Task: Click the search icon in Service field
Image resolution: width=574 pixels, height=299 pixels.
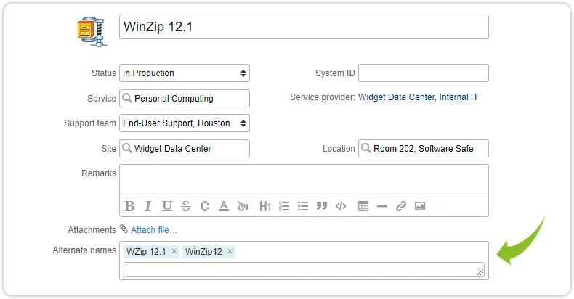Action: (127, 98)
